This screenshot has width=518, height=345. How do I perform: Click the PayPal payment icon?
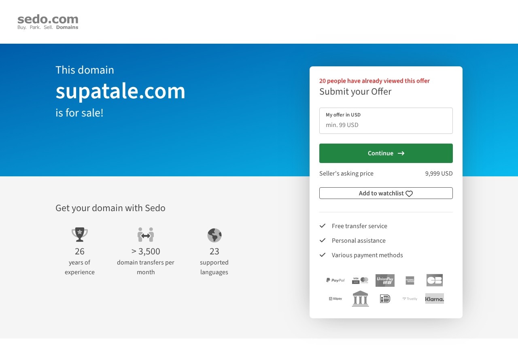point(335,280)
